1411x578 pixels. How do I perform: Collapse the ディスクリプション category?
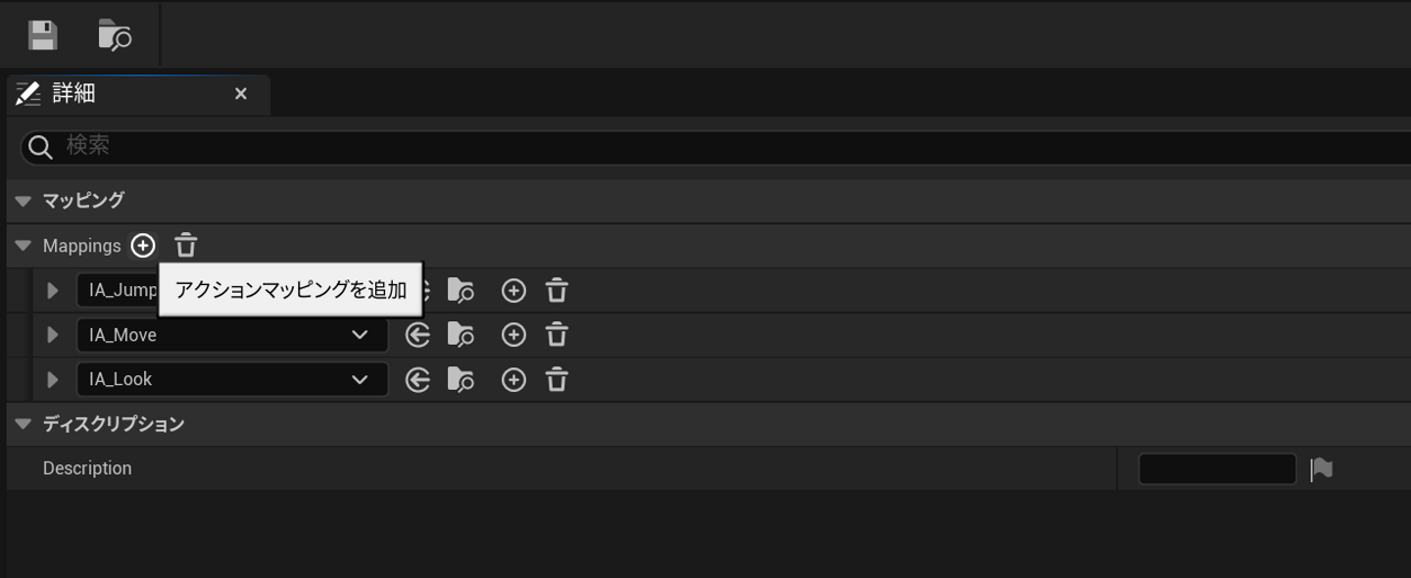coord(24,424)
